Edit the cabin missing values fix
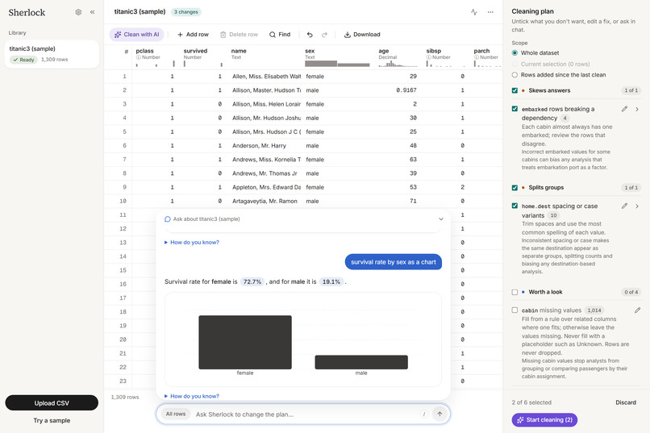This screenshot has width=650, height=433. click(x=637, y=310)
